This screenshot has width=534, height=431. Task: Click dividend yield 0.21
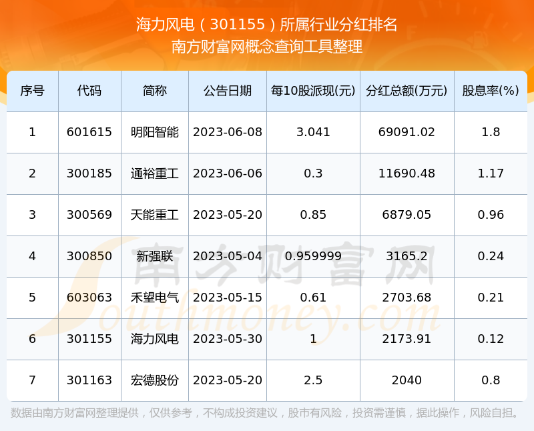pos(491,298)
